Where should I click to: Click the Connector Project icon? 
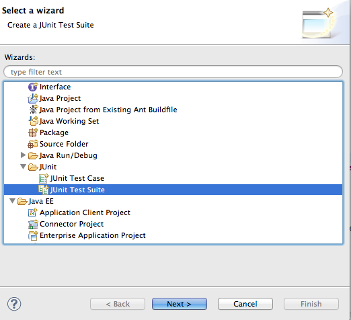[33, 224]
